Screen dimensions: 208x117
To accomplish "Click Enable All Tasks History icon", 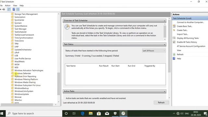I will pos(174,42).
